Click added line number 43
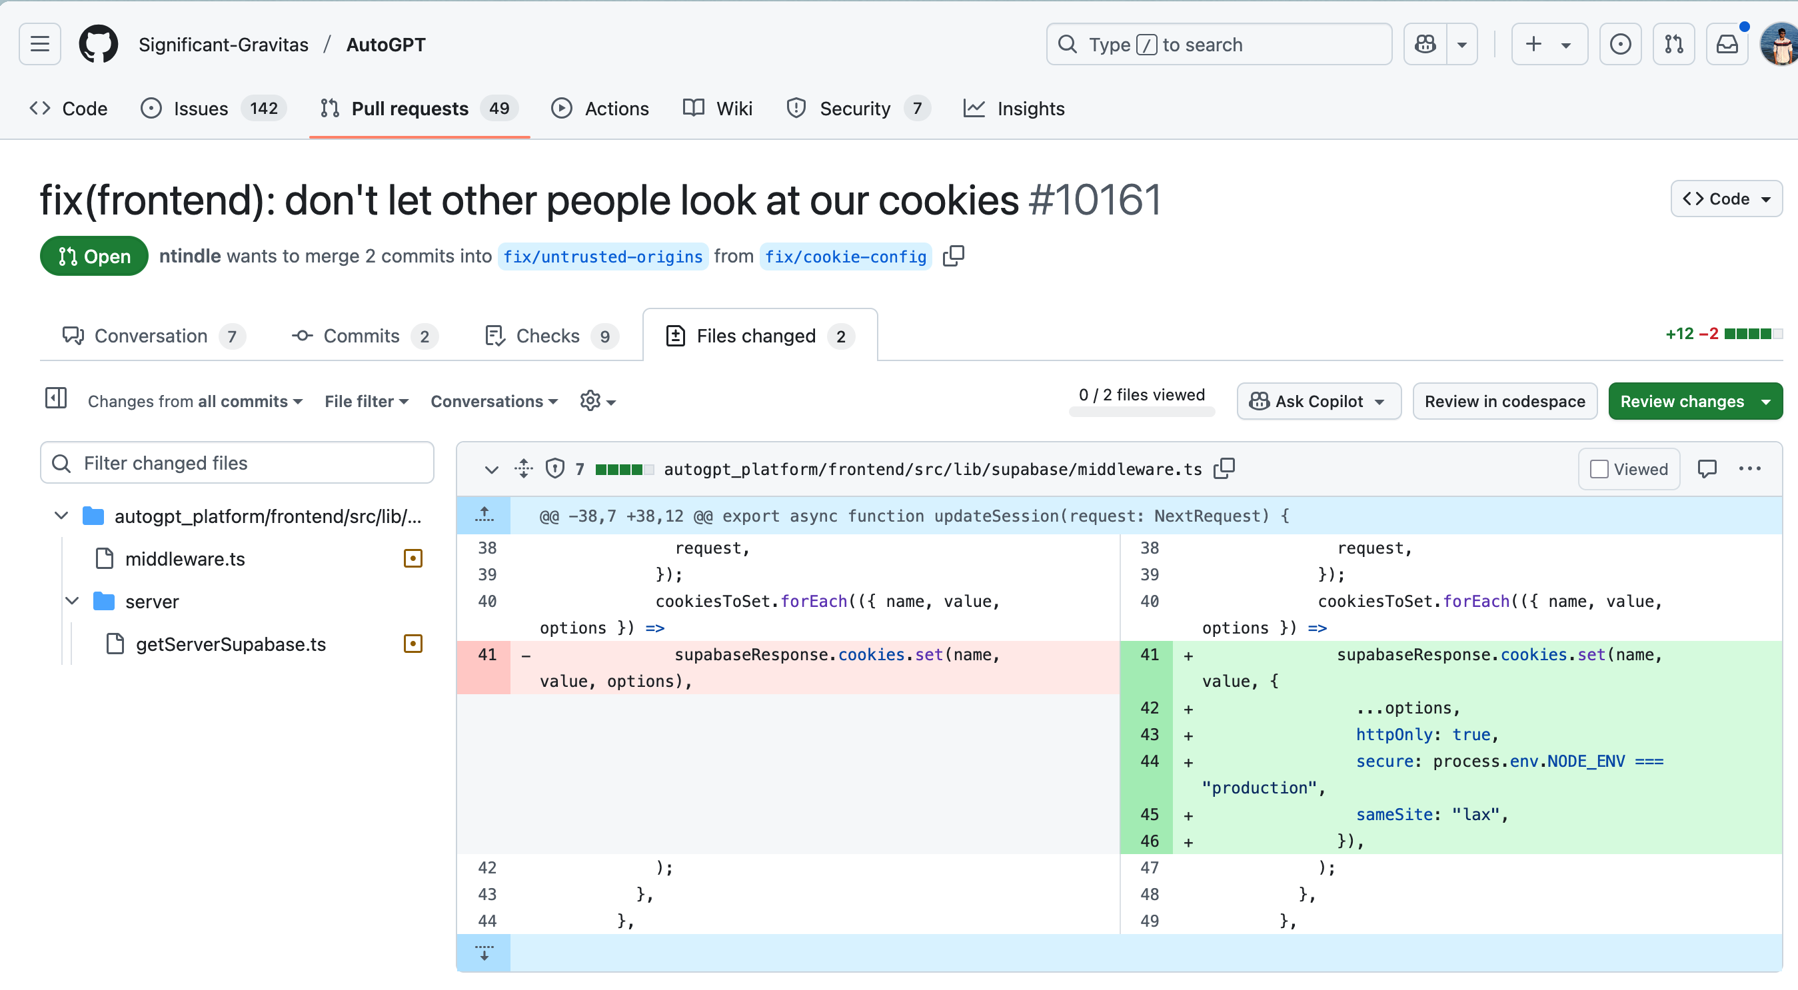The width and height of the screenshot is (1798, 990). click(x=1149, y=734)
